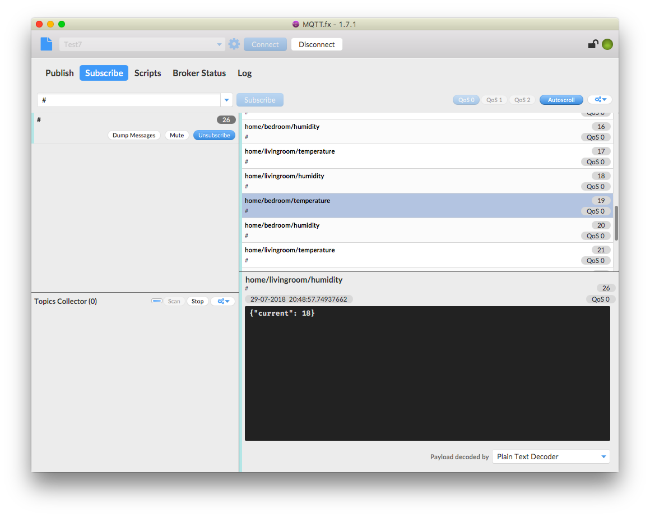Screen dimensions: 650x517
Task: Click Scan in Topics Collector
Action: point(174,301)
